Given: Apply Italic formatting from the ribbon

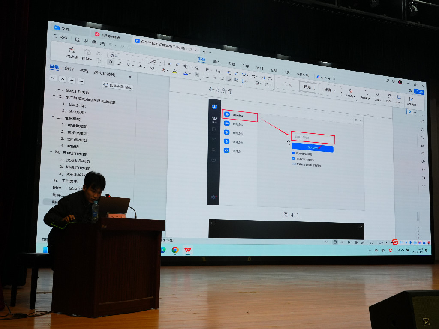Looking at the screenshot, I should click(x=119, y=64).
